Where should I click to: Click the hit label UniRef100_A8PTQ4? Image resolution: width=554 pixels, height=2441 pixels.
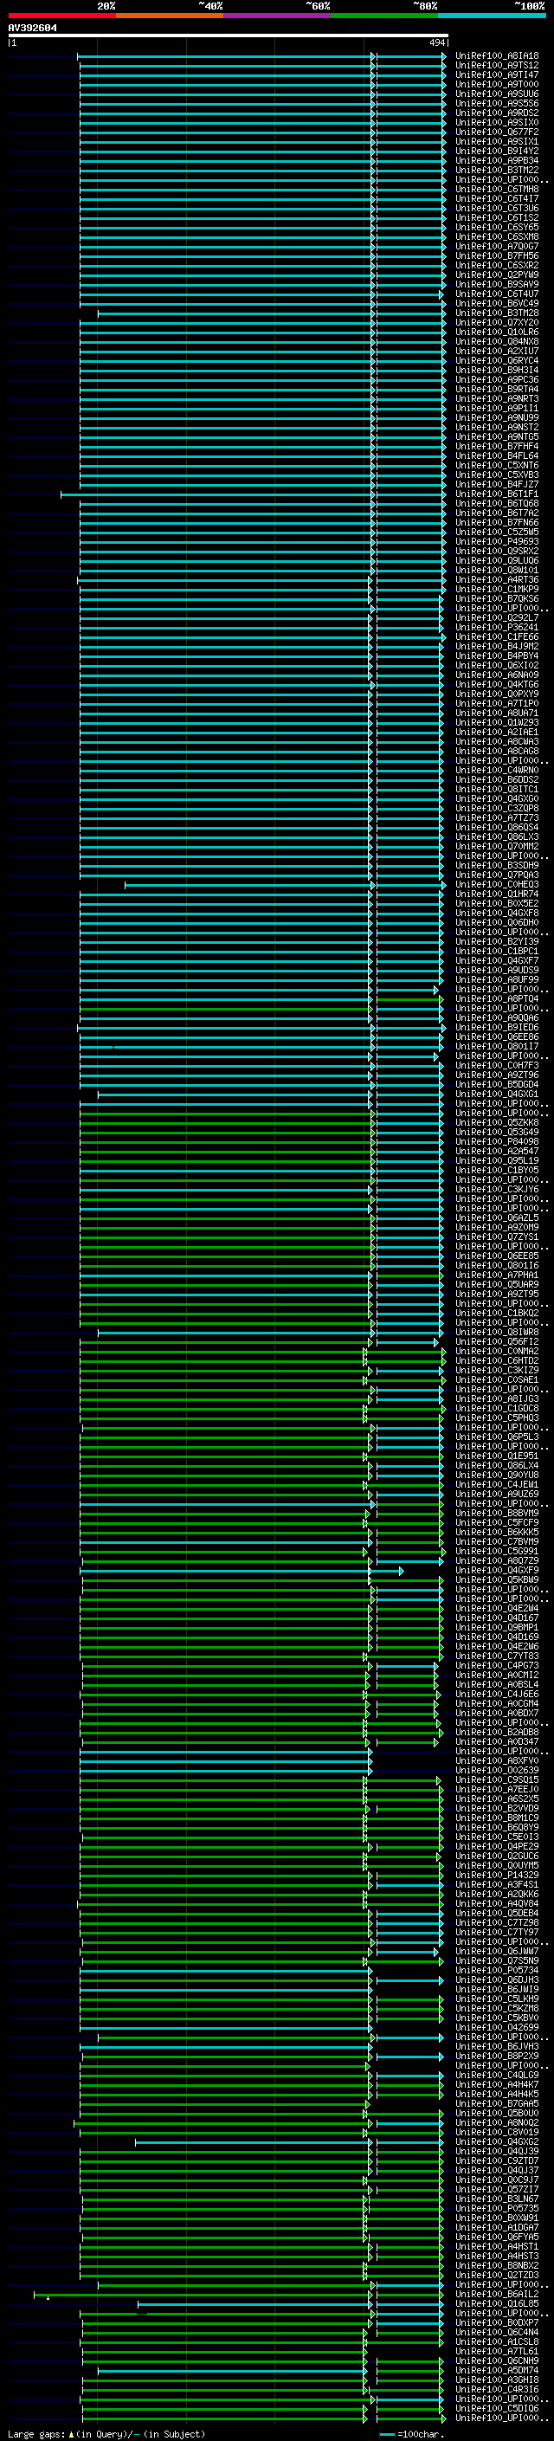(497, 998)
